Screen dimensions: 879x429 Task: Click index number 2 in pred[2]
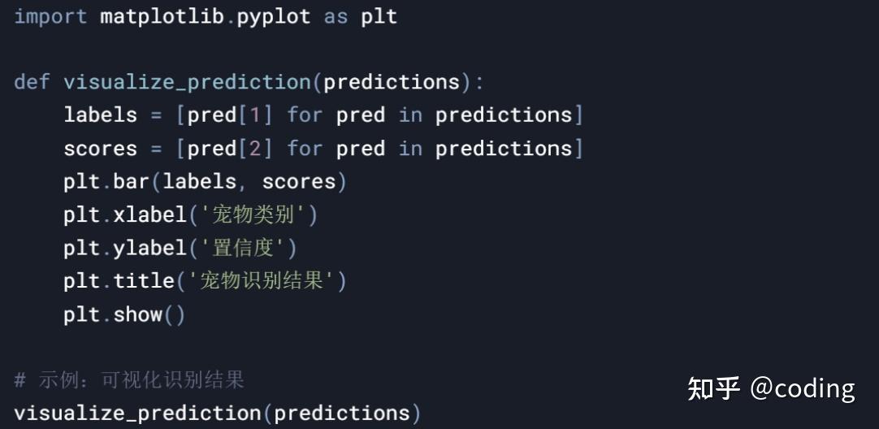click(256, 149)
